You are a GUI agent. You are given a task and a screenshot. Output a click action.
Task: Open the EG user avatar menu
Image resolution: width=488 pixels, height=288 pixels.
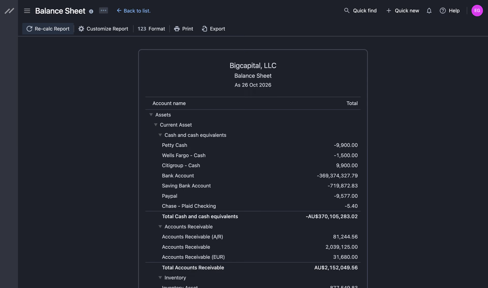[x=477, y=10]
